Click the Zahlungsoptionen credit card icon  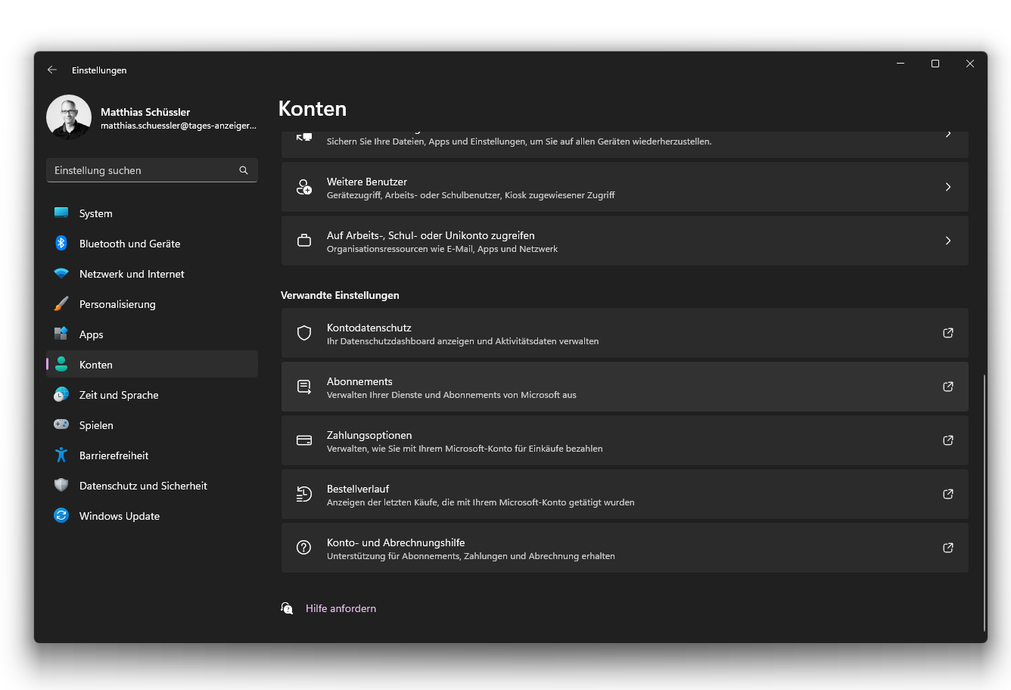[x=304, y=440]
